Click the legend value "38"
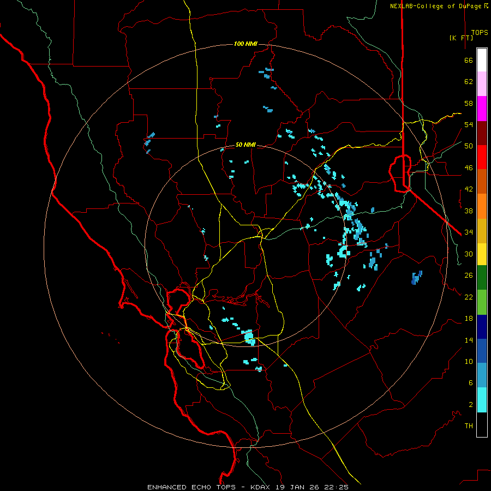 (x=469, y=211)
